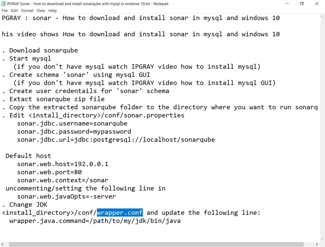Click the 'his video shows How to' line
The height and width of the screenshot is (247, 325).
141,34
